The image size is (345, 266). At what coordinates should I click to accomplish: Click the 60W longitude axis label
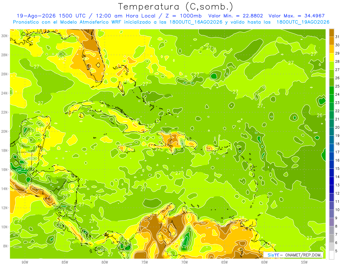[264, 262]
